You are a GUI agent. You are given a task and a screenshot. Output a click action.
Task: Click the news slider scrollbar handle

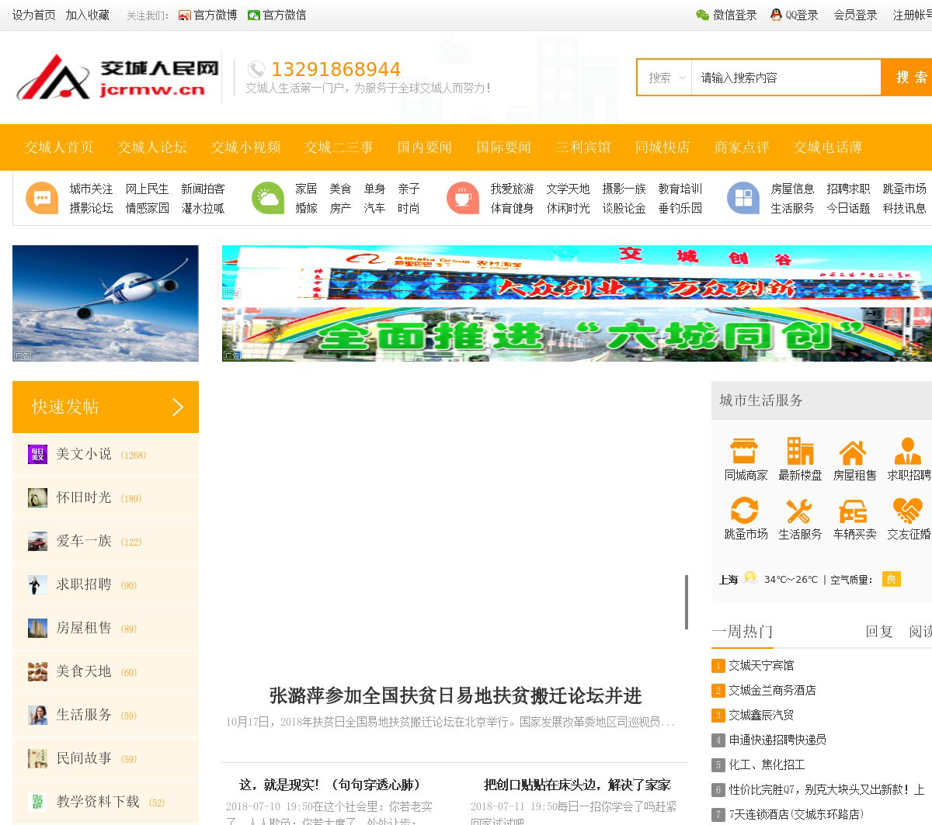click(687, 601)
